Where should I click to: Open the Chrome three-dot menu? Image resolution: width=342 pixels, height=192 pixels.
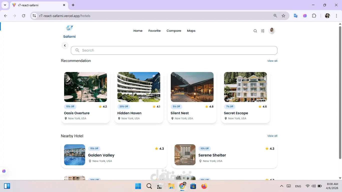(x=336, y=16)
